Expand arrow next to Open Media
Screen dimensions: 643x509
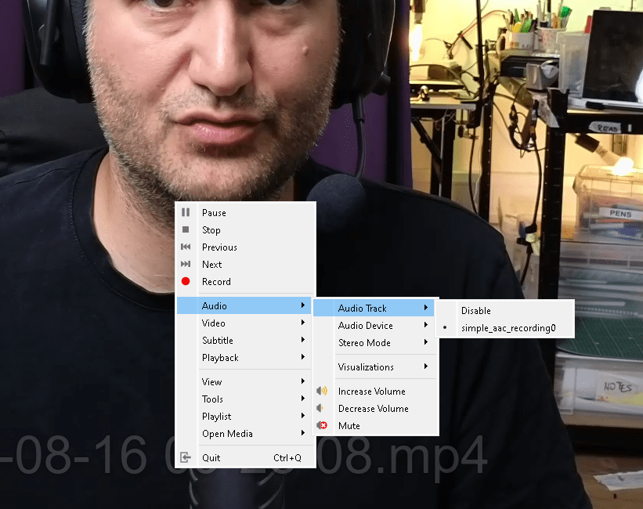coord(302,433)
